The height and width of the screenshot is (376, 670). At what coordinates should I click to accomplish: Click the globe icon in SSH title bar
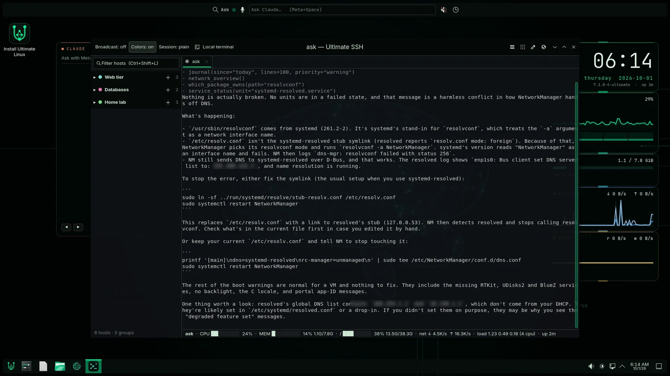click(x=544, y=47)
